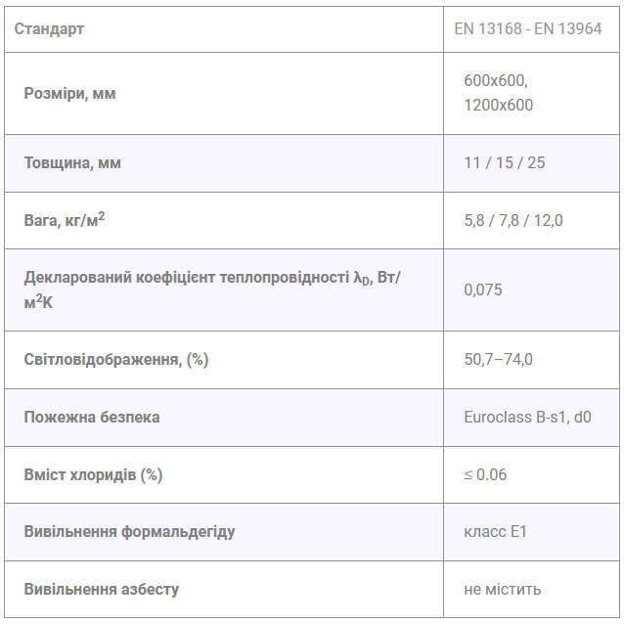Viewport: 624px width, 624px height.
Task: Click the 'Пожежна безпека' row label
Action: coord(92,417)
